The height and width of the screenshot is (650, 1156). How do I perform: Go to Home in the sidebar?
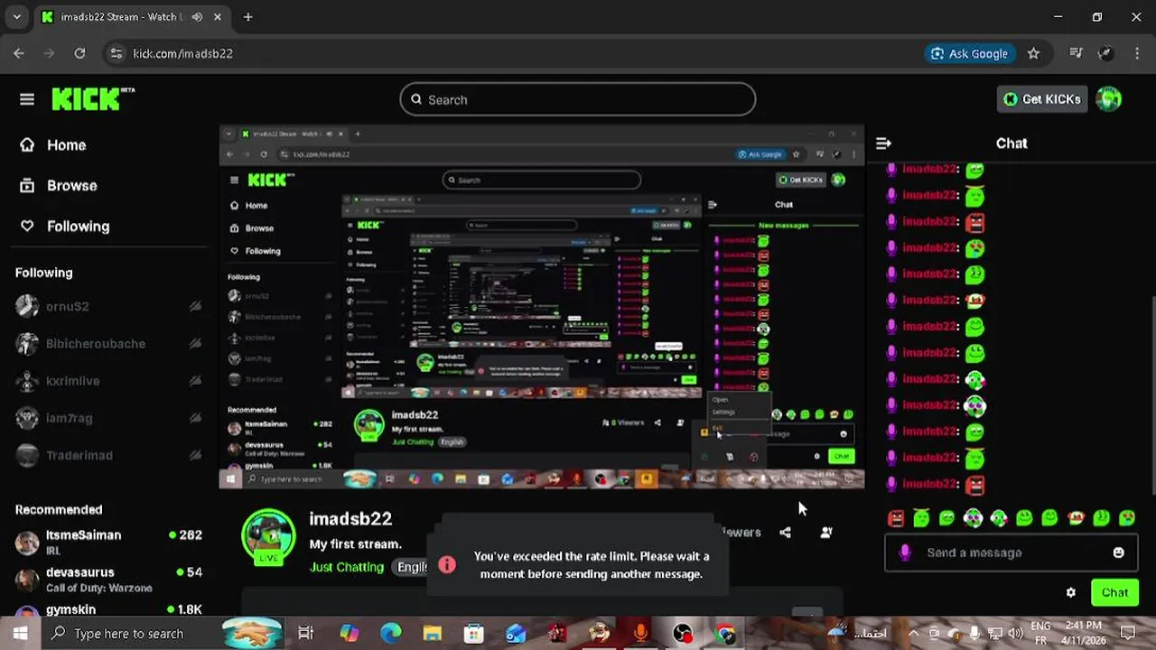coord(53,145)
